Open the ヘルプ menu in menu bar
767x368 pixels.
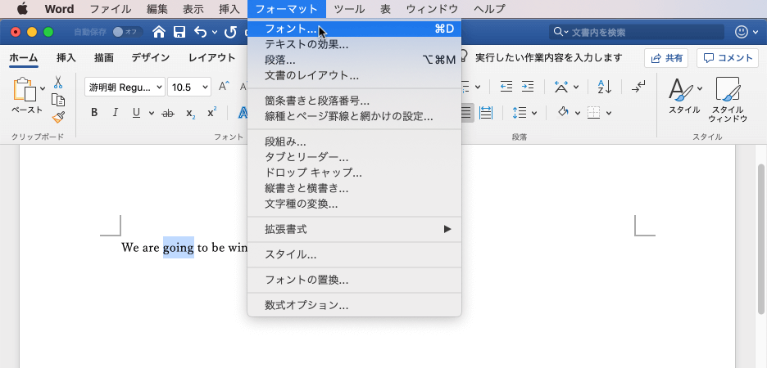(x=490, y=9)
